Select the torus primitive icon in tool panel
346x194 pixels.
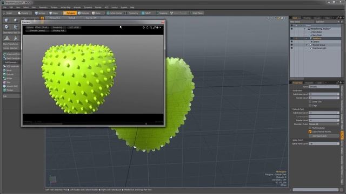[x=6, y=27]
